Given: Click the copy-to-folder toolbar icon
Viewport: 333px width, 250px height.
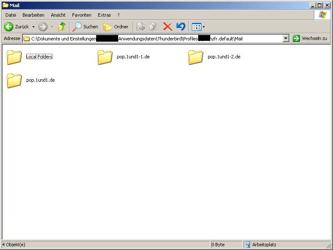Looking at the screenshot, I should click(x=154, y=27).
